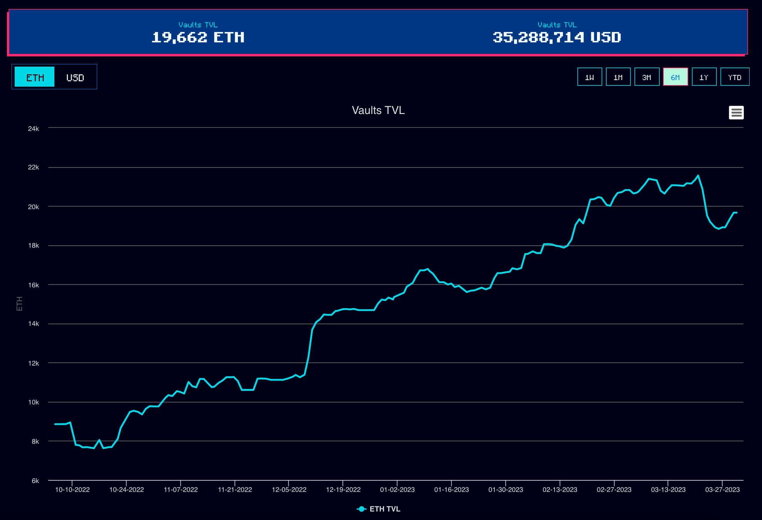
Task: Switch chart to 1Y range
Action: [x=704, y=77]
